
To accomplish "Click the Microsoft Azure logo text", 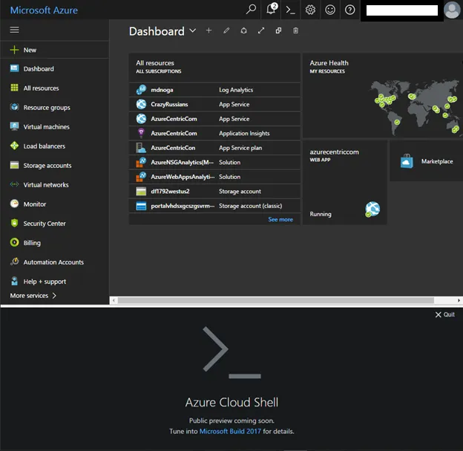I will click(44, 10).
